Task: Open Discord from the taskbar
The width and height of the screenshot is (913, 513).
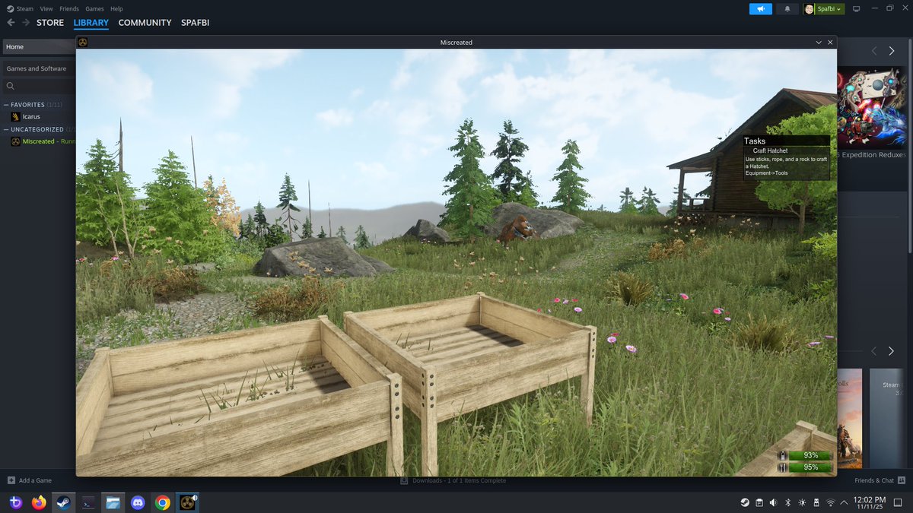Action: [x=137, y=502]
